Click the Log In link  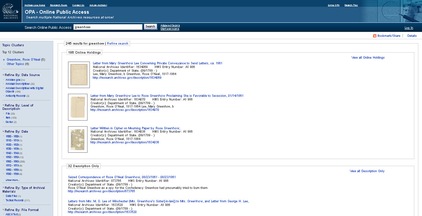pos(409,28)
